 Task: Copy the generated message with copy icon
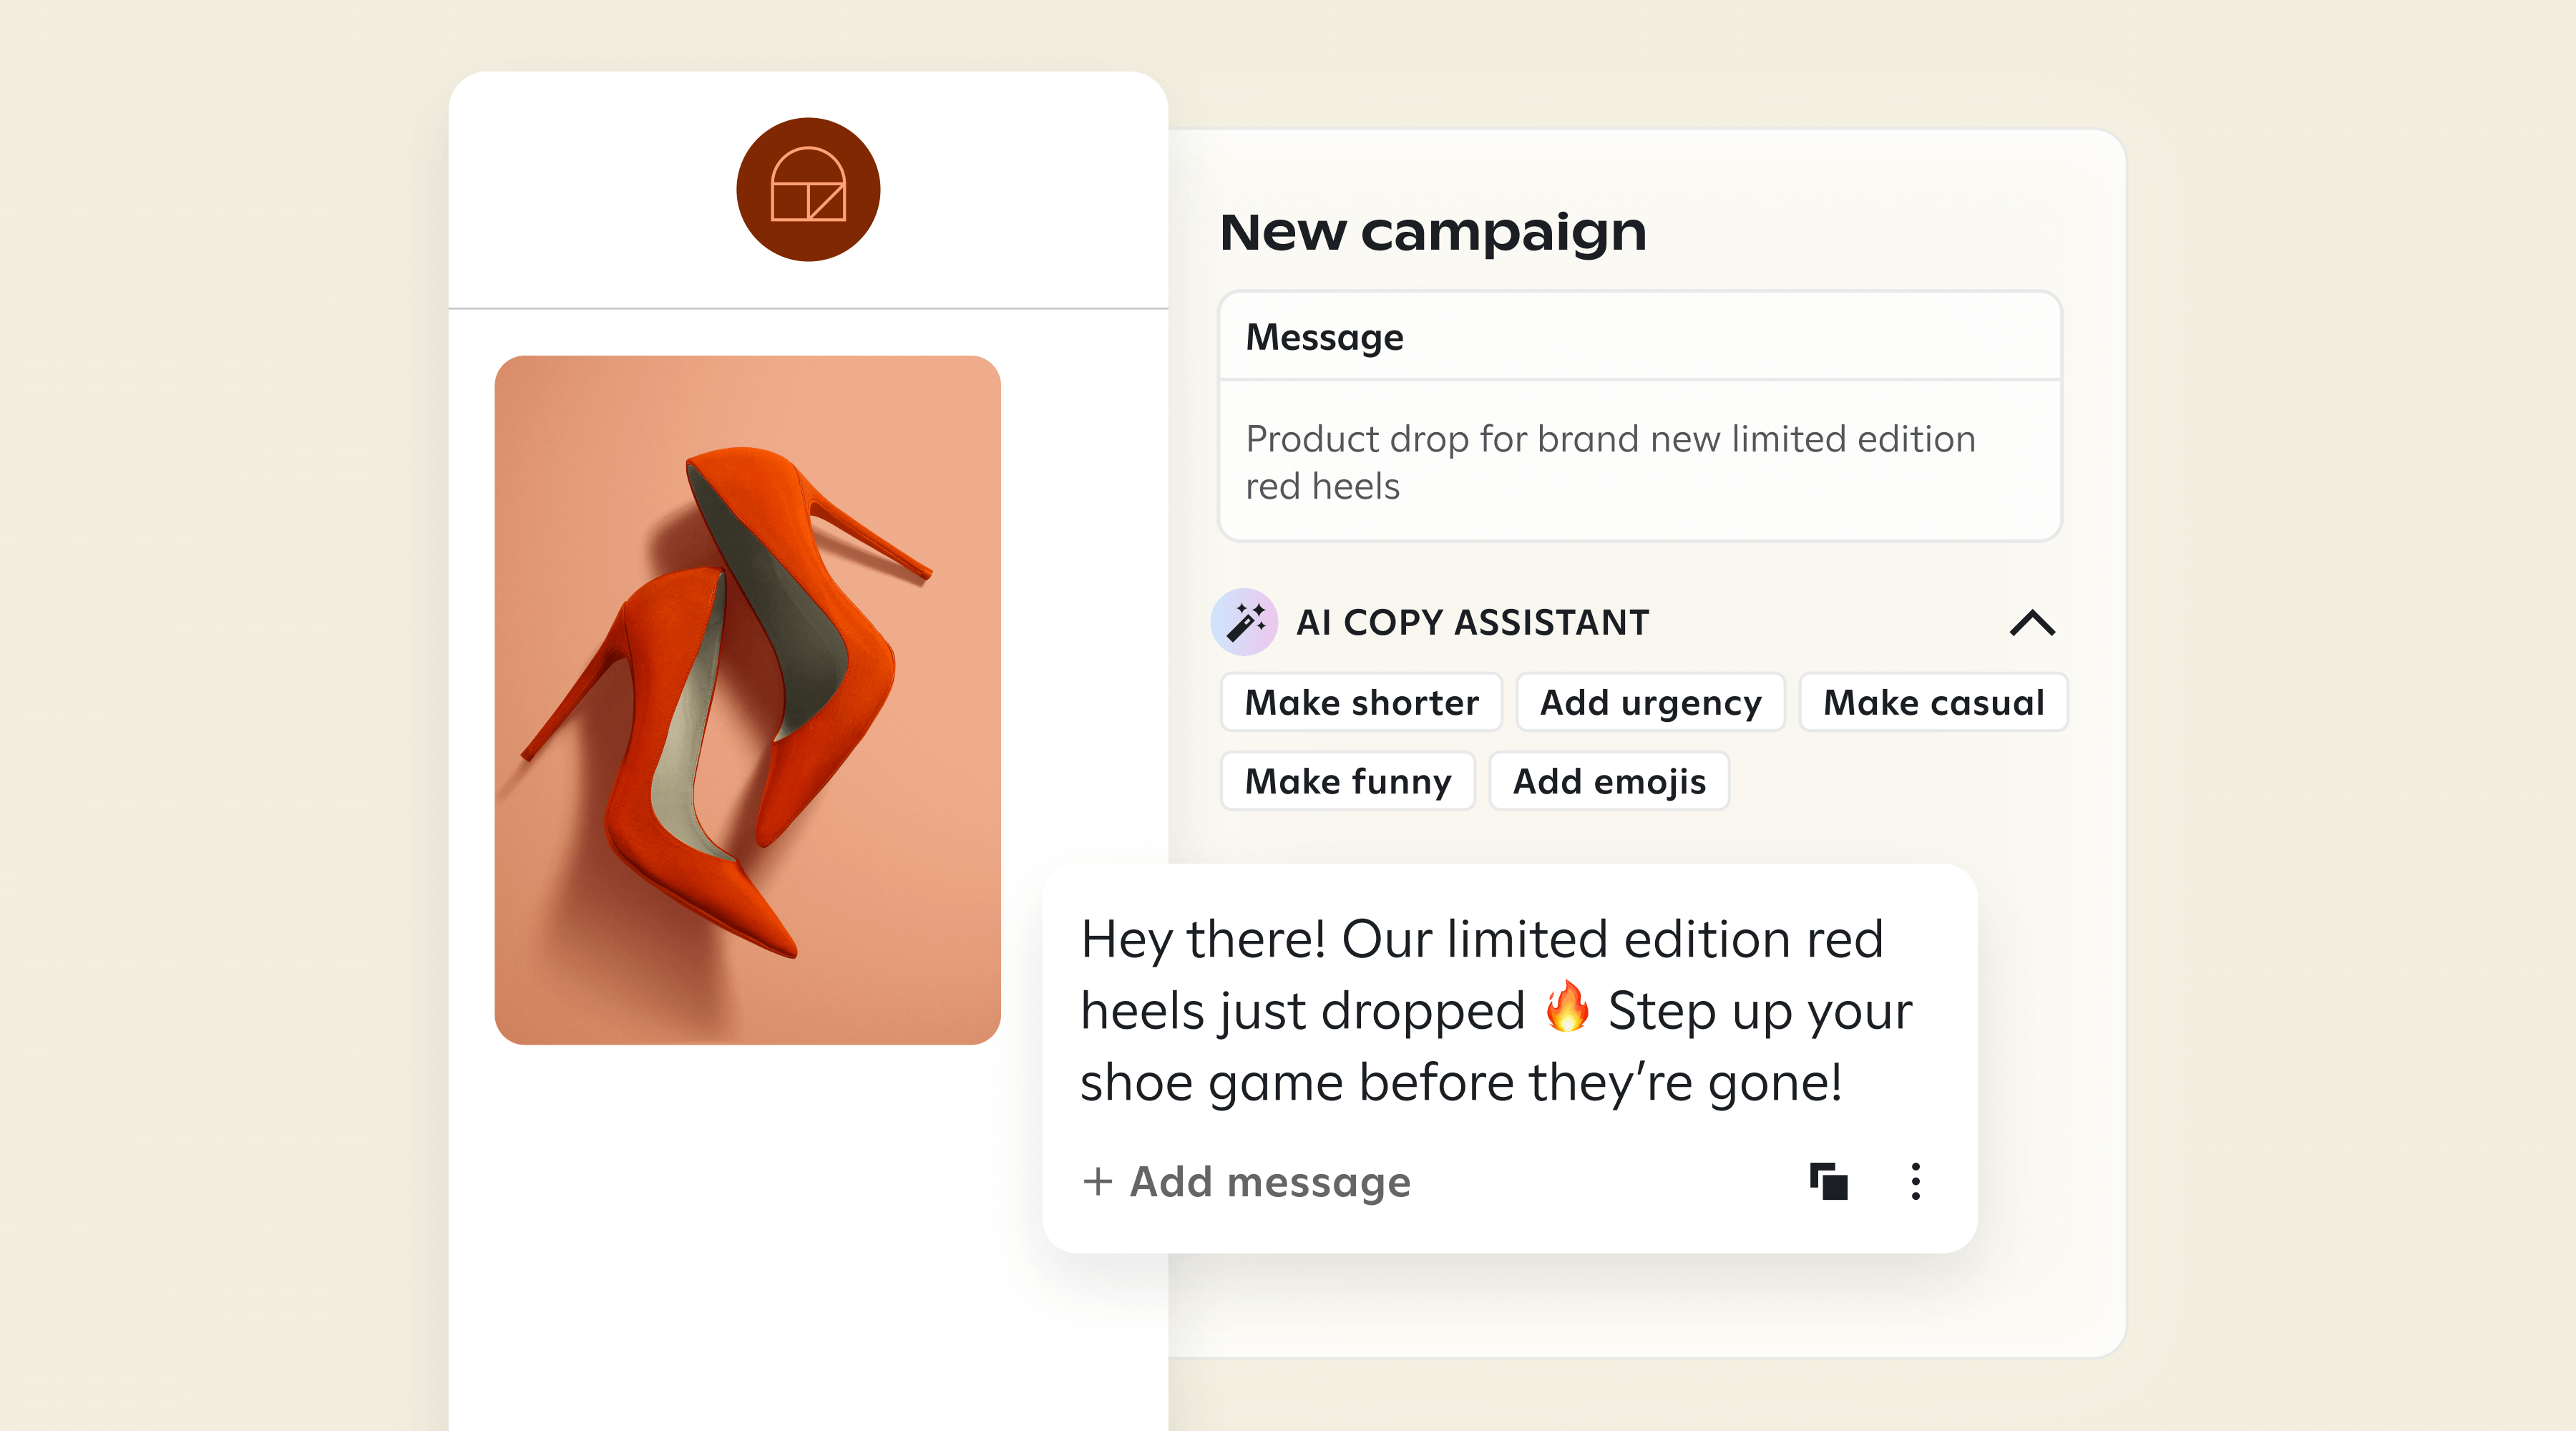[1828, 1181]
